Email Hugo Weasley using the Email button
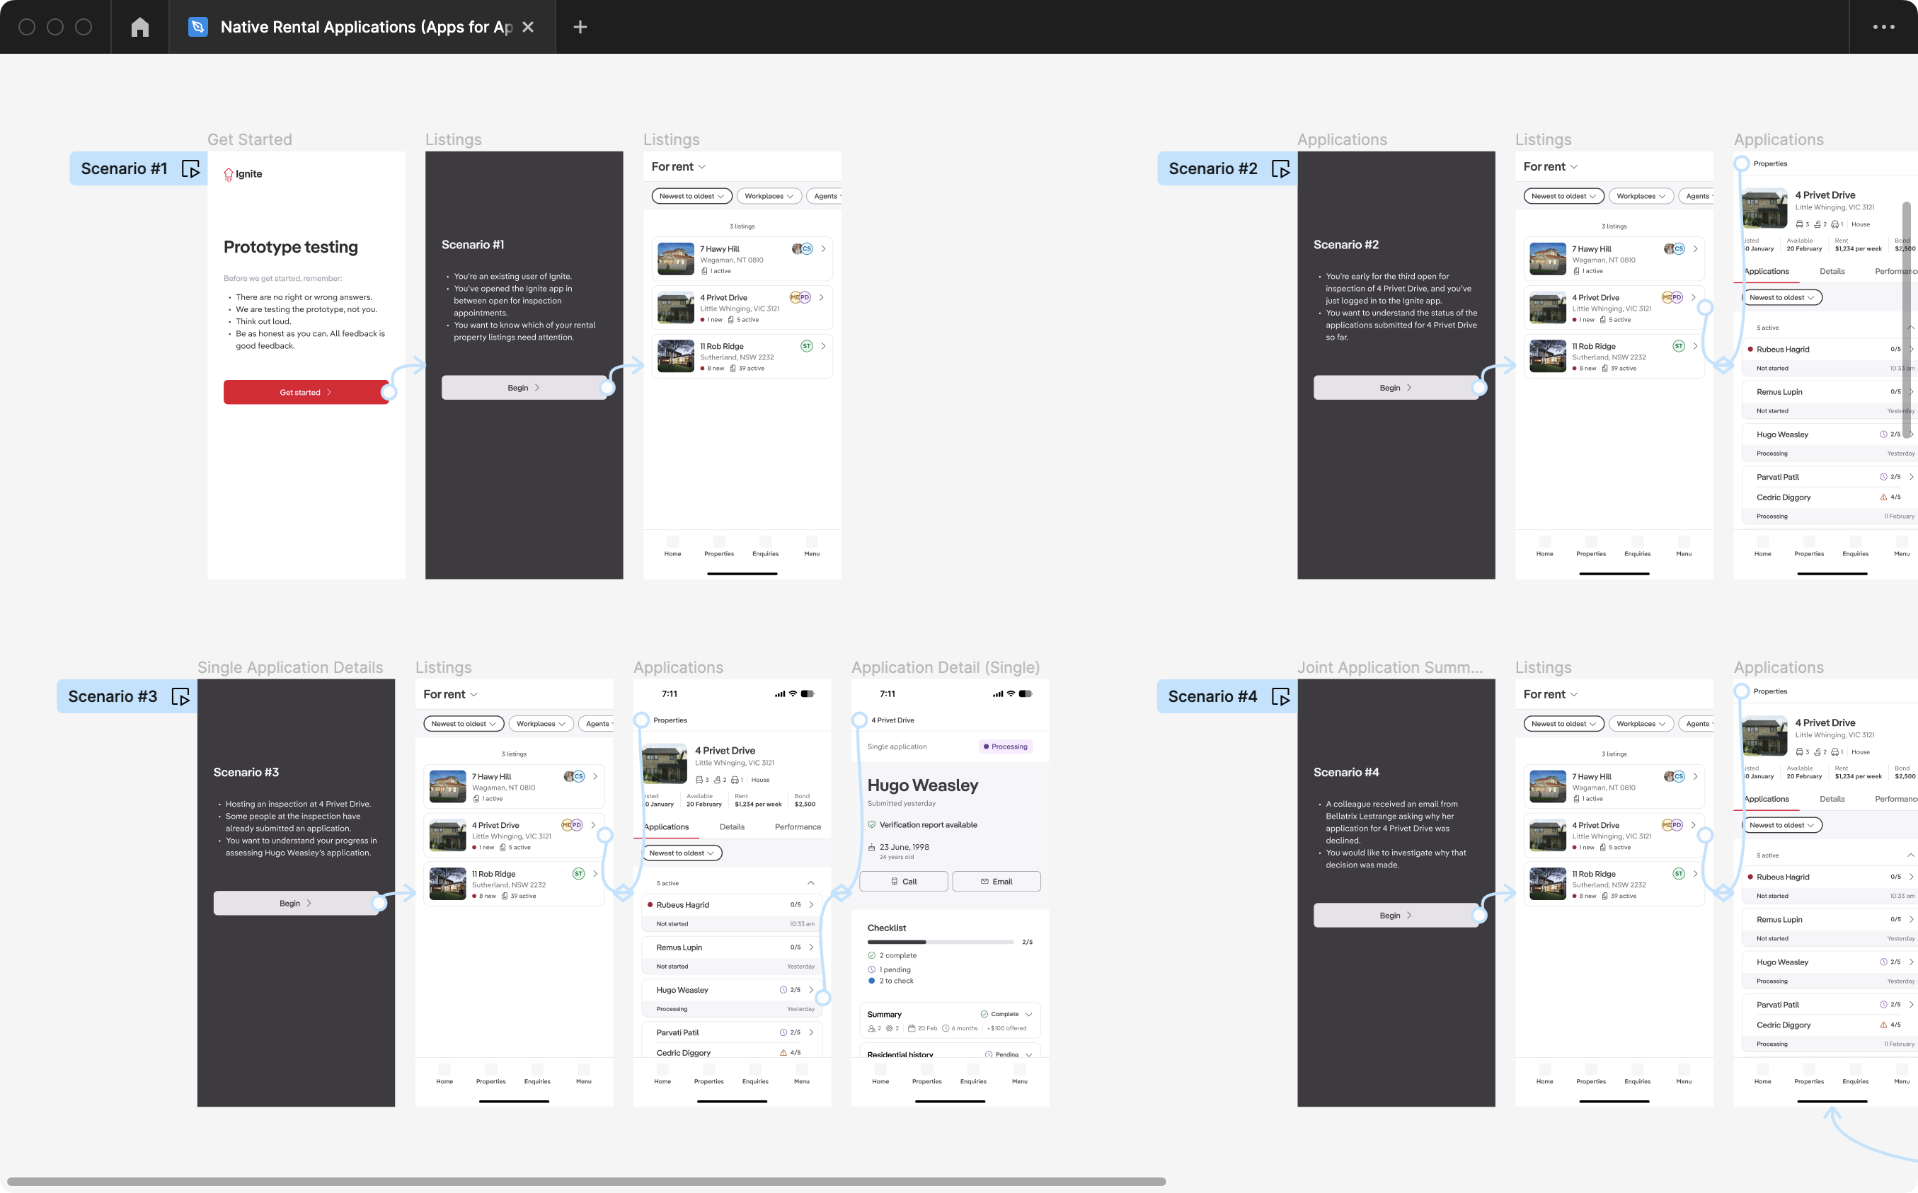The height and width of the screenshot is (1193, 1918). pos(997,880)
